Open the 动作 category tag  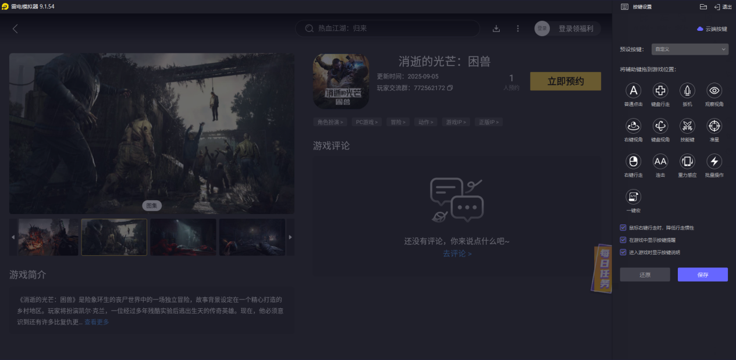(x=426, y=122)
